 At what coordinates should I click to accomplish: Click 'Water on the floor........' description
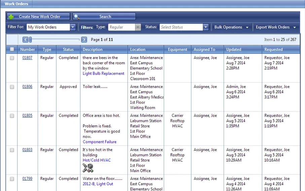click(x=103, y=179)
